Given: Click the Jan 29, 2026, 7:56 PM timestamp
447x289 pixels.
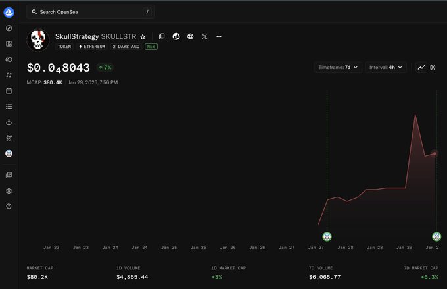Looking at the screenshot, I should click(93, 82).
